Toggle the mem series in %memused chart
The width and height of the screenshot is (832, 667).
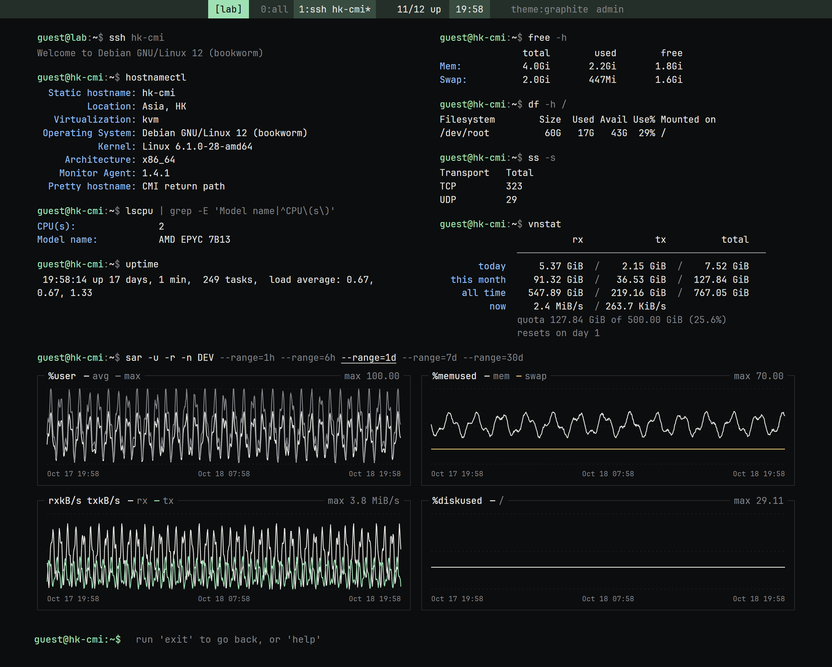click(497, 376)
